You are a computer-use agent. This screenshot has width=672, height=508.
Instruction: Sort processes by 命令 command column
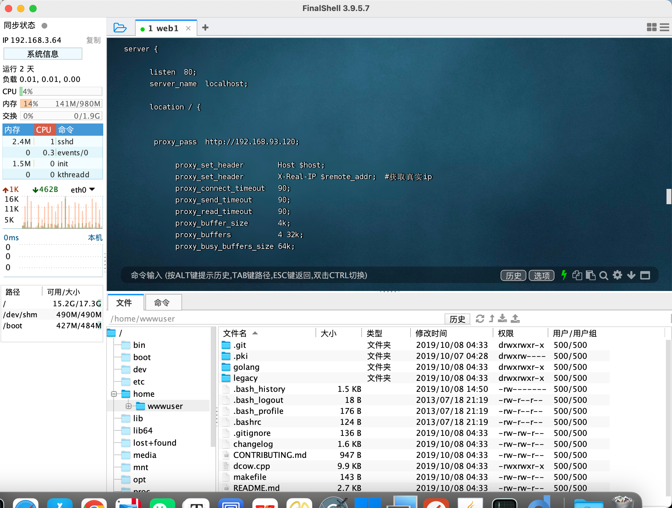pyautogui.click(x=79, y=130)
